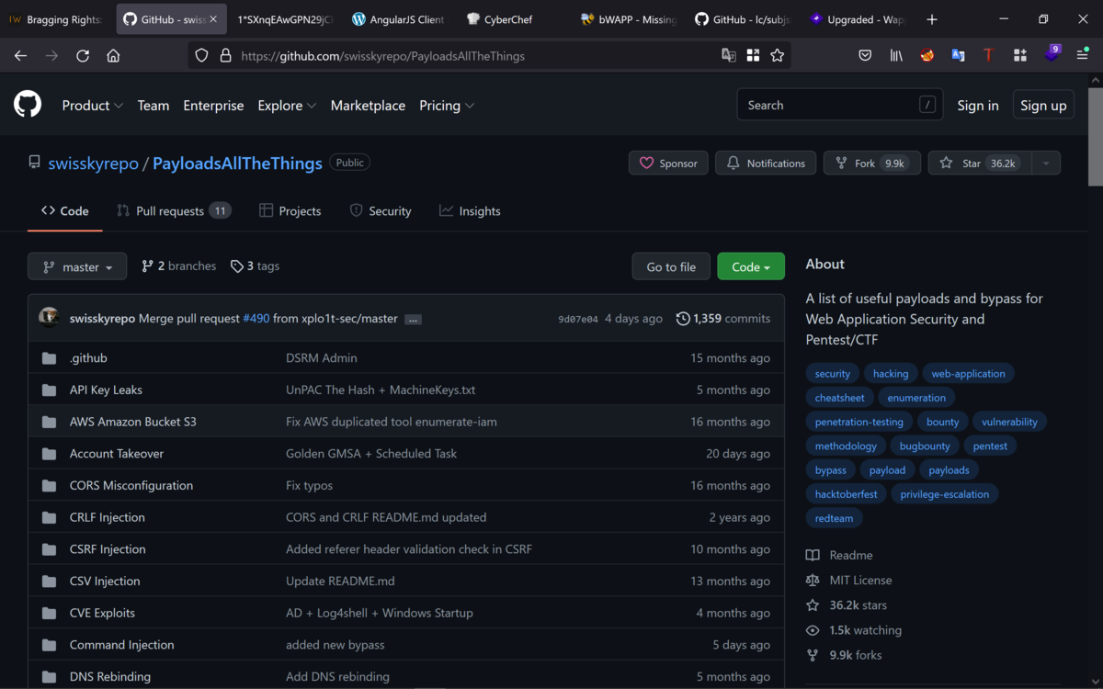Open the master branch dropdown
Screen dimensions: 1103x689
point(77,266)
